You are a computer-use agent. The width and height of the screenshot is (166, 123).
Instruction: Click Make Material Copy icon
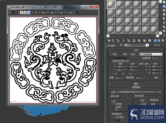click(129, 41)
